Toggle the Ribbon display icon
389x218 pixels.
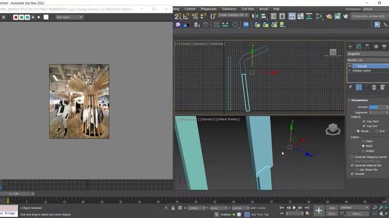pyautogui.click(x=292, y=16)
